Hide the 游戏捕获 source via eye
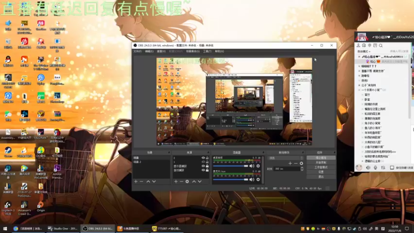This screenshot has width=414, height=233. click(x=203, y=170)
